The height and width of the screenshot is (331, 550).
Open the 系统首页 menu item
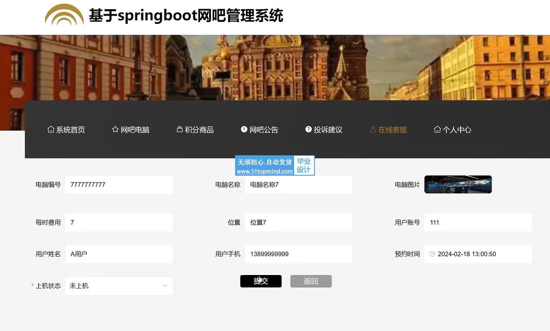click(x=66, y=130)
